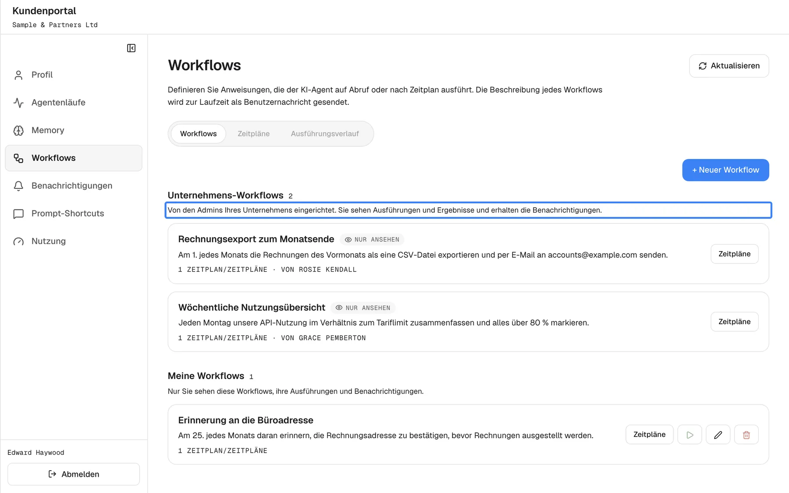Viewport: 789px width, 493px height.
Task: Click the Abmelden logout button
Action: tap(74, 474)
